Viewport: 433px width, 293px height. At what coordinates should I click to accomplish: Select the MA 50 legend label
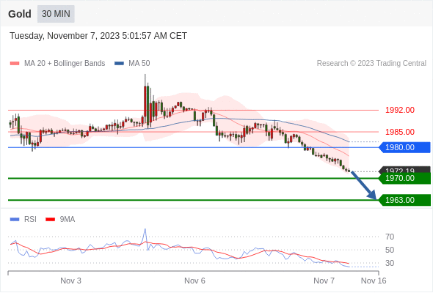tap(139, 64)
